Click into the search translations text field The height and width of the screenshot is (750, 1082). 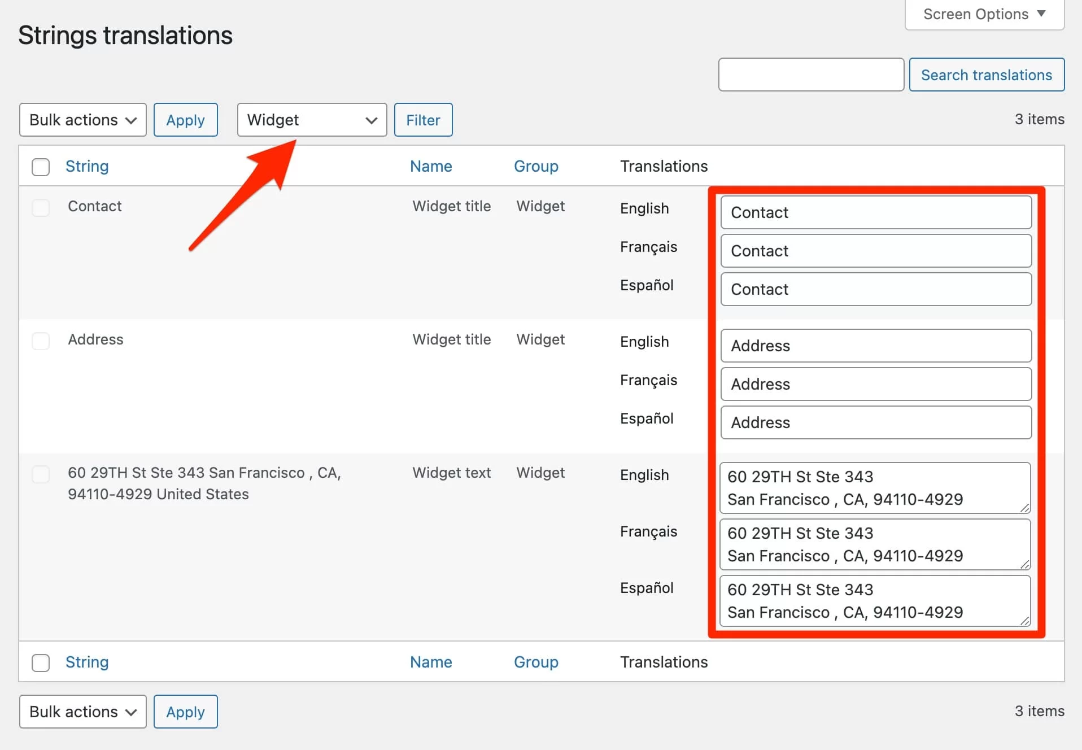(811, 75)
